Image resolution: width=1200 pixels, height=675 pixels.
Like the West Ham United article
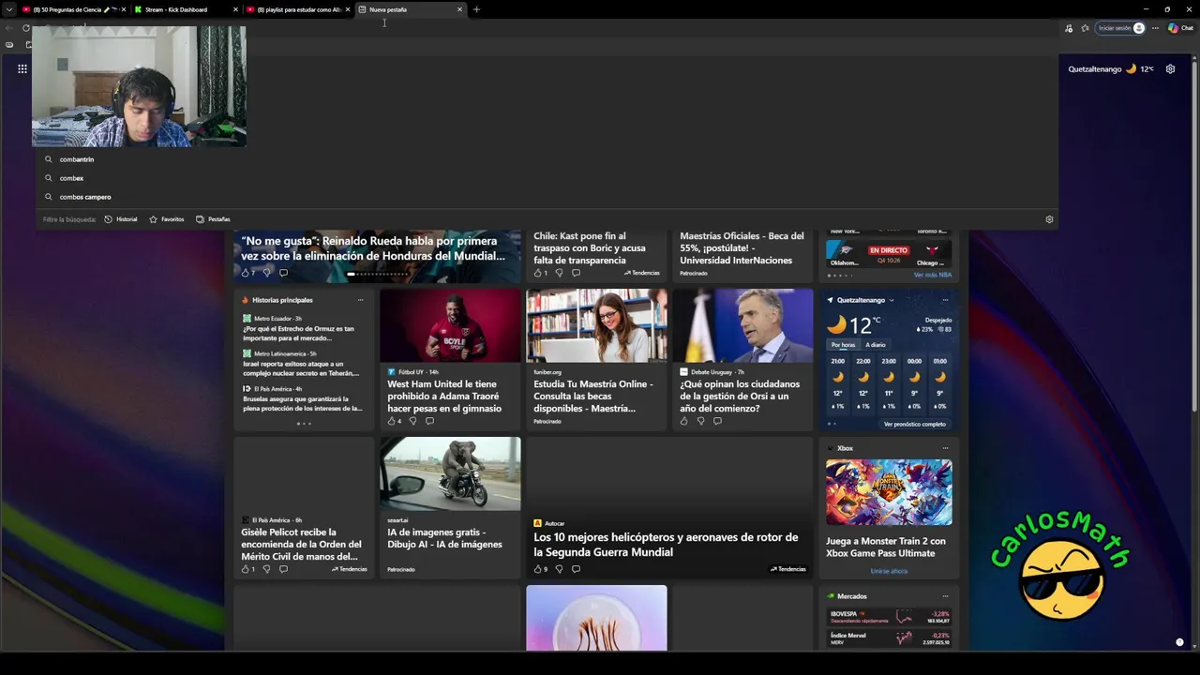(392, 421)
